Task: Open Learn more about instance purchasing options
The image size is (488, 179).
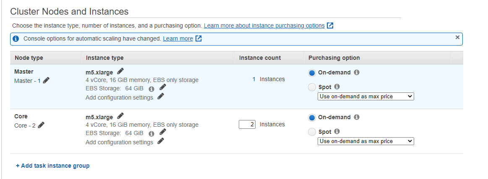Action: [x=264, y=26]
